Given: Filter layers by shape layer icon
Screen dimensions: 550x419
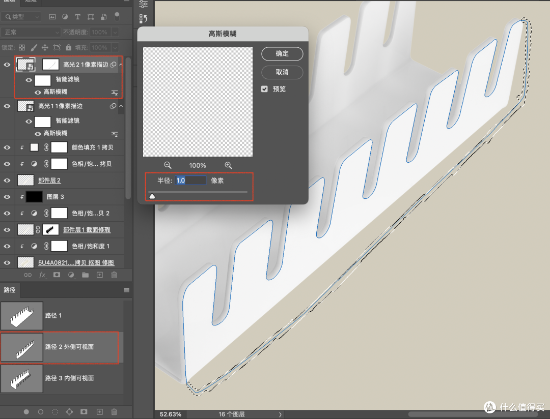Looking at the screenshot, I should coord(91,16).
